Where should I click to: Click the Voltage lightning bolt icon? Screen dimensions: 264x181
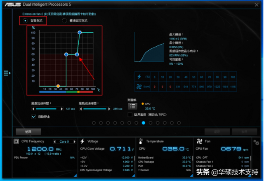82,141
